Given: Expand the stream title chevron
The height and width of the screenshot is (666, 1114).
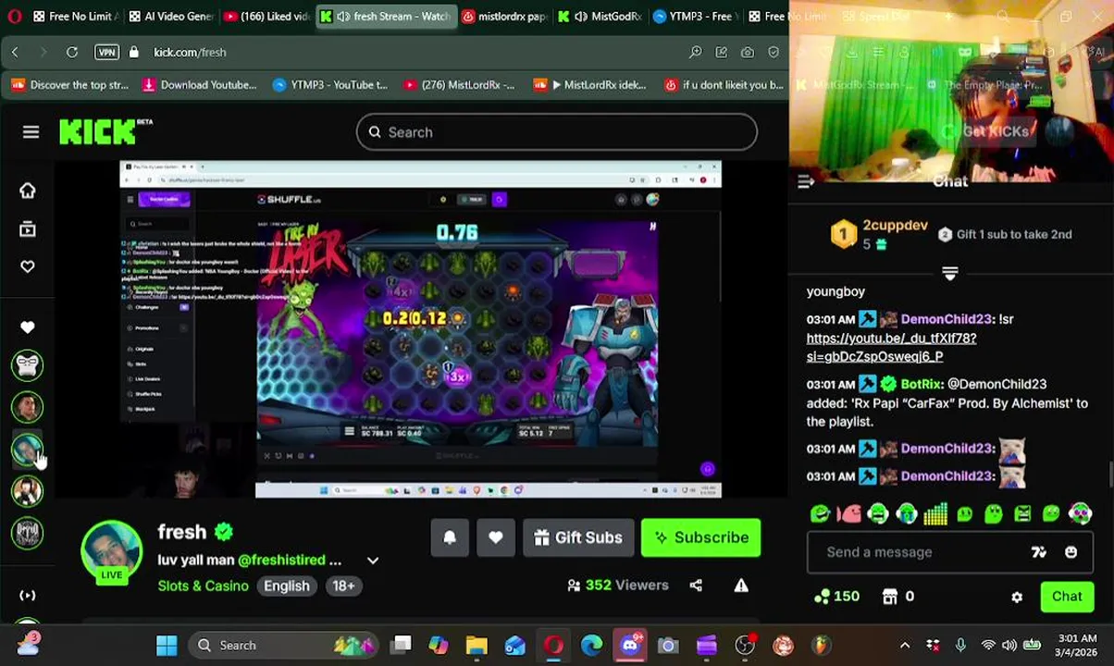Looking at the screenshot, I should click(373, 561).
